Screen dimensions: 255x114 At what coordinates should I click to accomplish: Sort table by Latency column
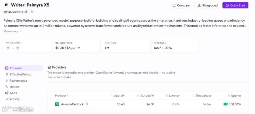tap(173, 96)
